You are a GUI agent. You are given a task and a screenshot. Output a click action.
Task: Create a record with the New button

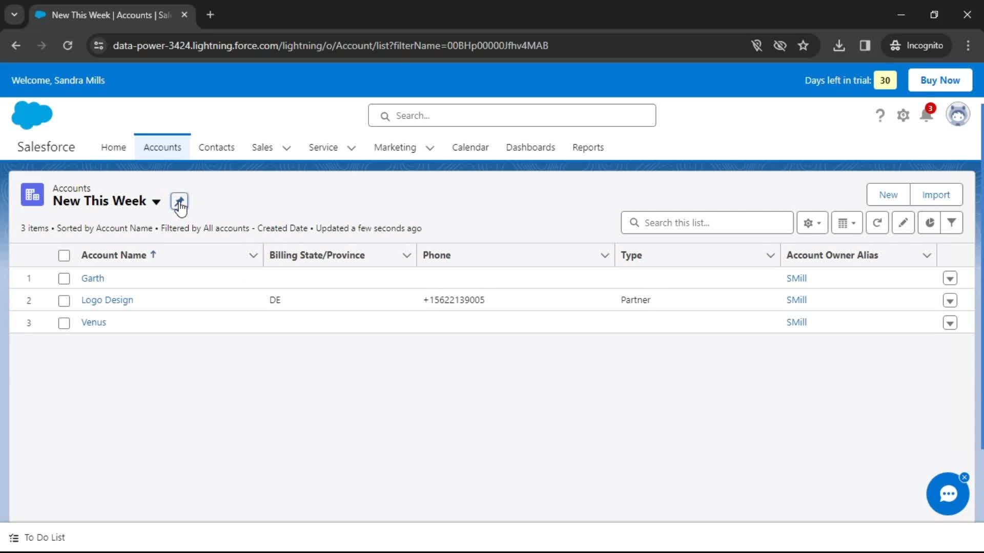pos(888,195)
